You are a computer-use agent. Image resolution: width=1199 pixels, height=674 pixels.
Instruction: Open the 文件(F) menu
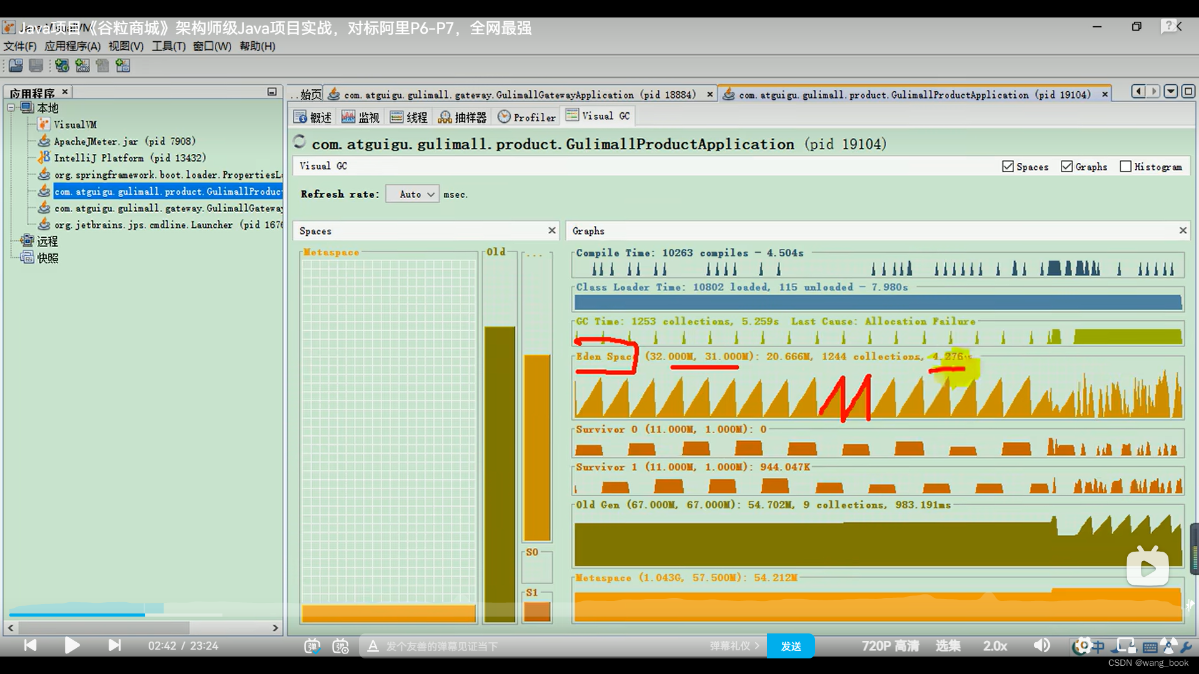point(20,46)
